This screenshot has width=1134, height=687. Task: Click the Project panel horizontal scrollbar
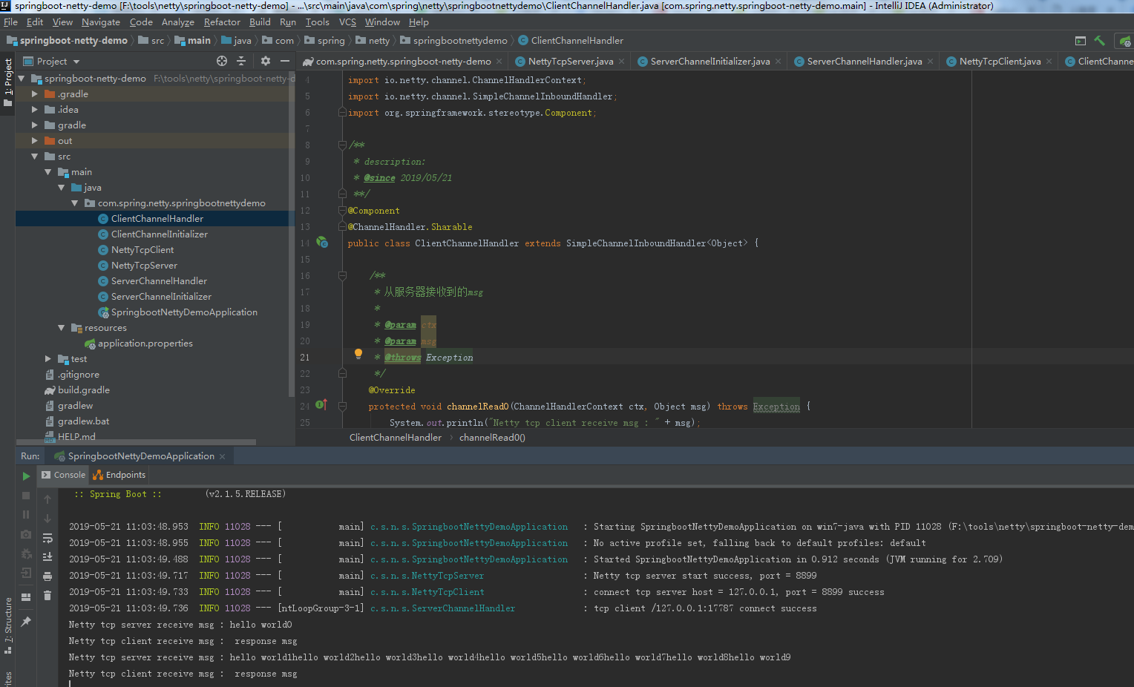coord(136,442)
